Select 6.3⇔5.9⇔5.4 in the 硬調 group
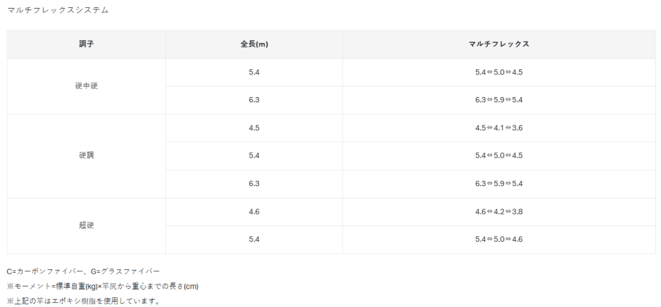 [x=498, y=184]
